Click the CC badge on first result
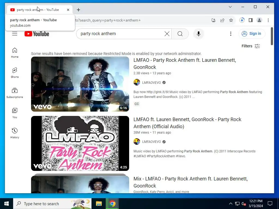 (137, 104)
